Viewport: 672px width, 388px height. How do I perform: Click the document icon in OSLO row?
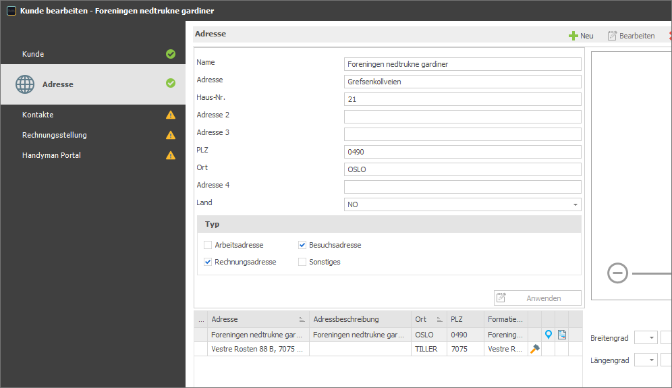pyautogui.click(x=562, y=335)
